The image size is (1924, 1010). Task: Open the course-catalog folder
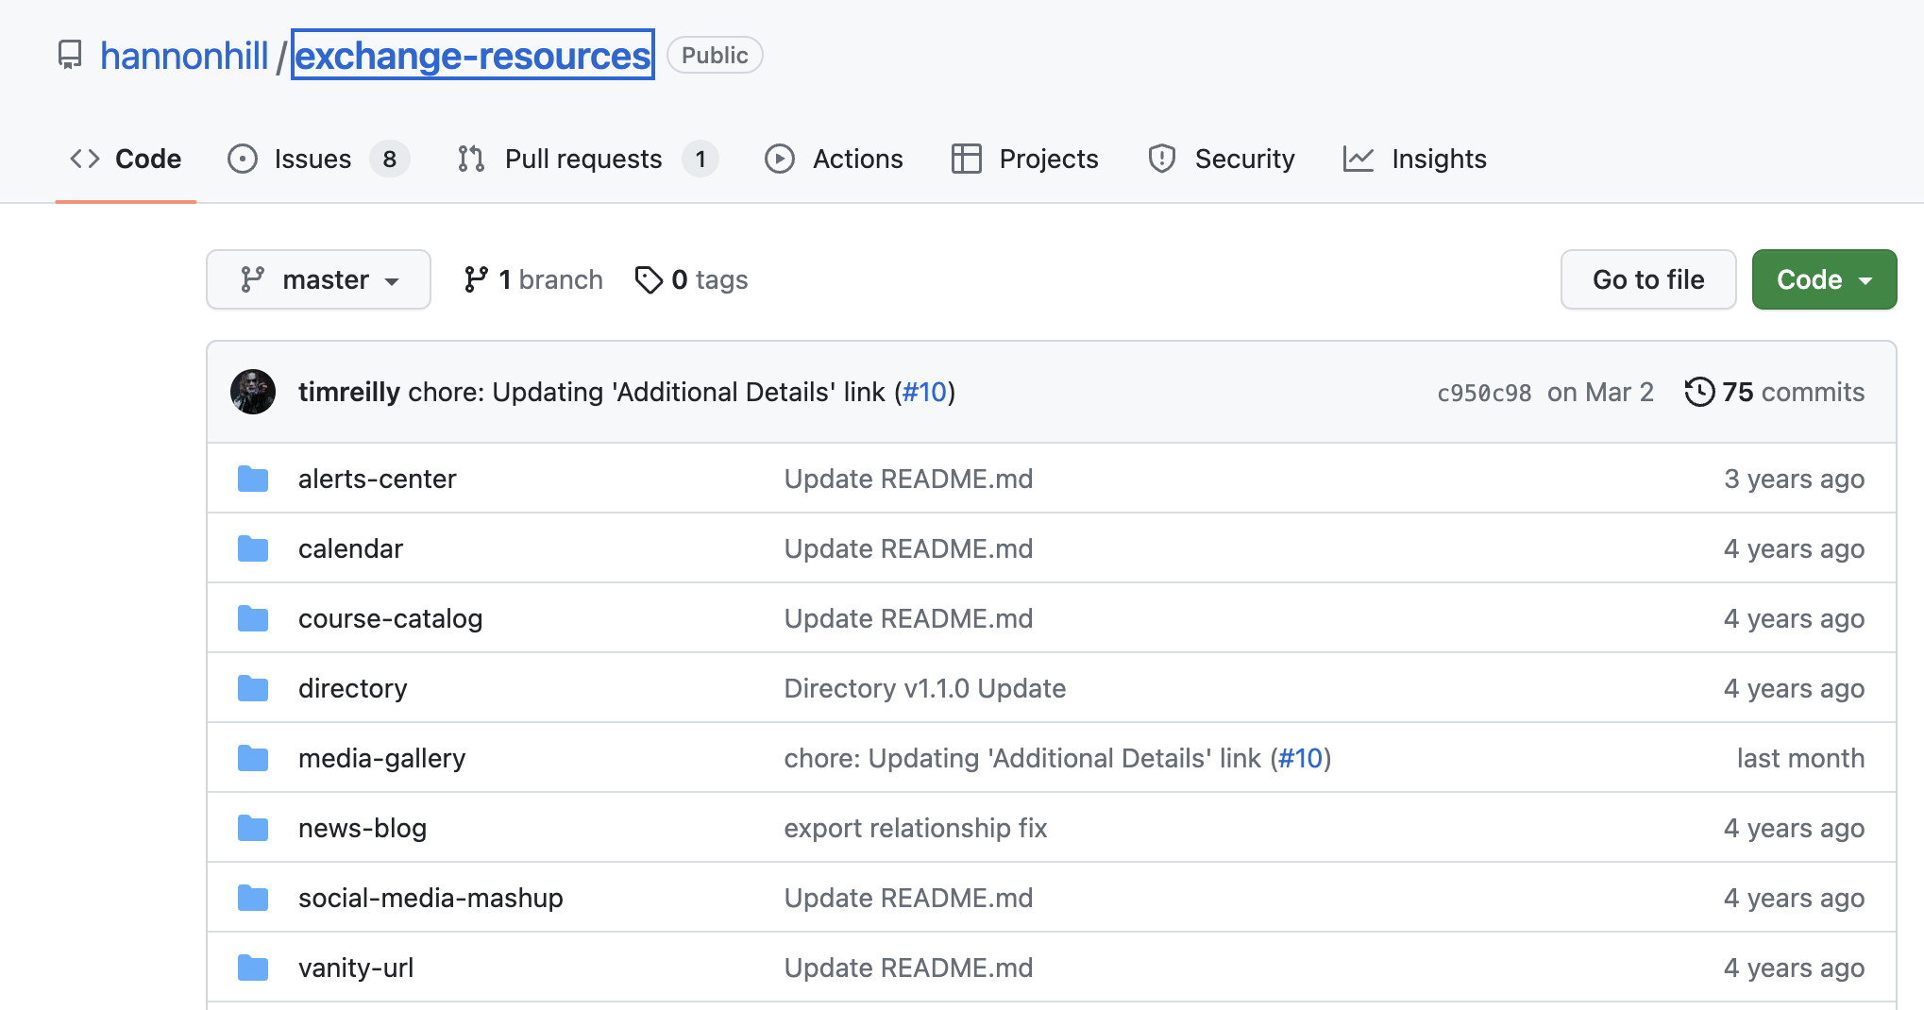click(x=391, y=618)
